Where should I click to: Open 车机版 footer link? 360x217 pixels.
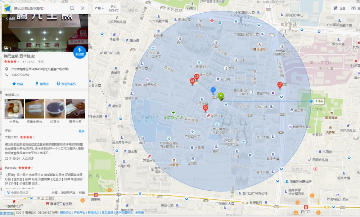[x=139, y=213]
